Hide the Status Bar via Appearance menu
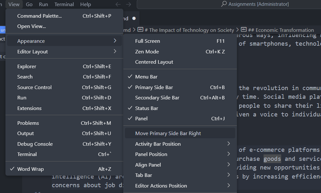Viewport: 321px width, 193px height. [146, 108]
